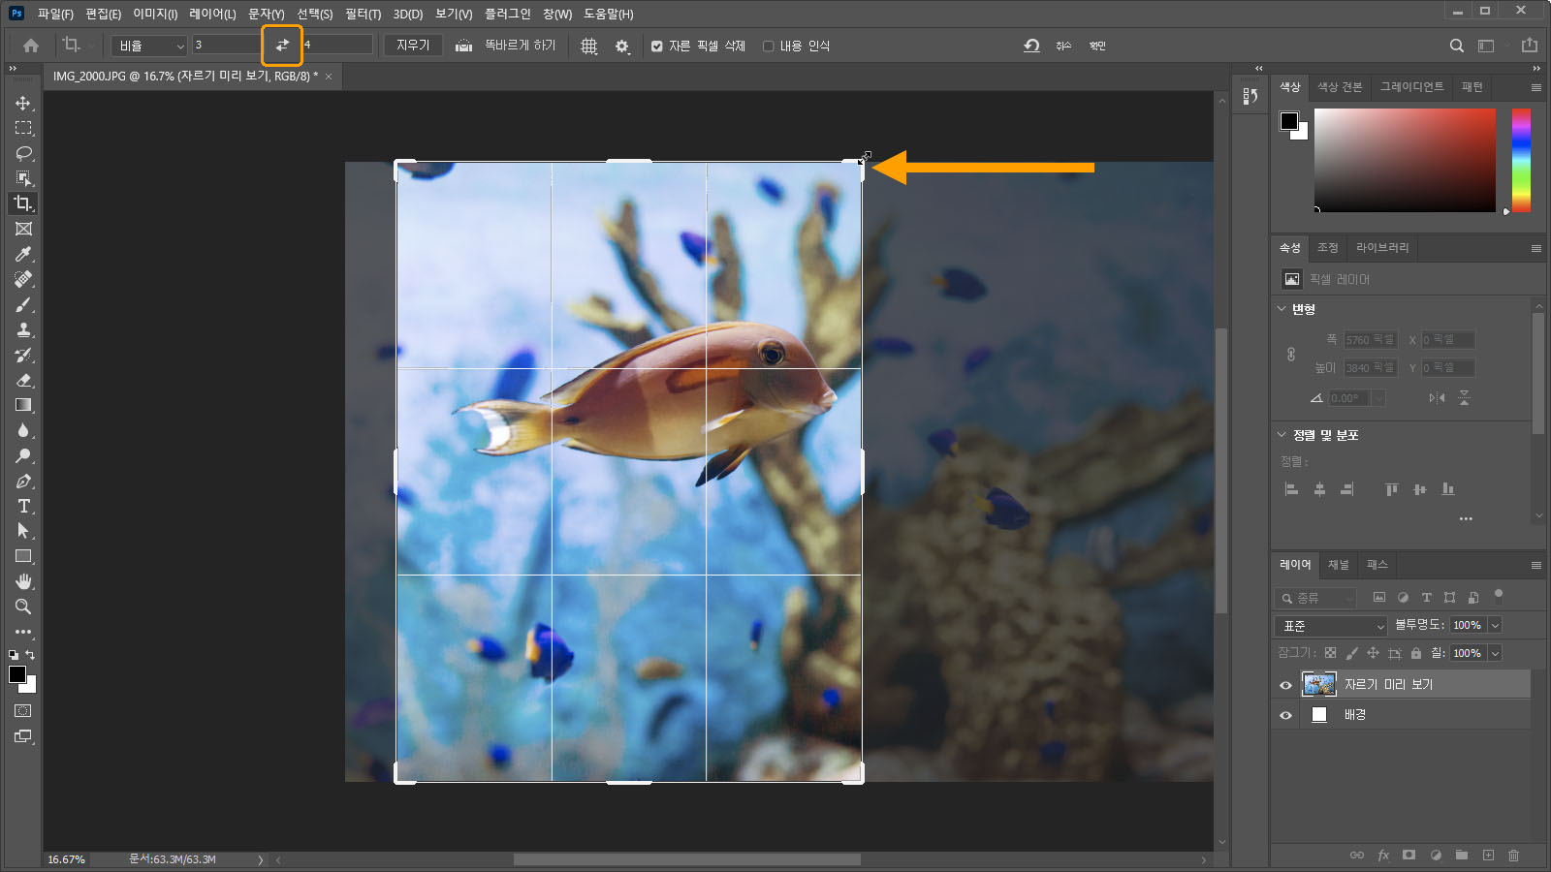1551x872 pixels.
Task: Toggle lock all on layer
Action: [1416, 653]
